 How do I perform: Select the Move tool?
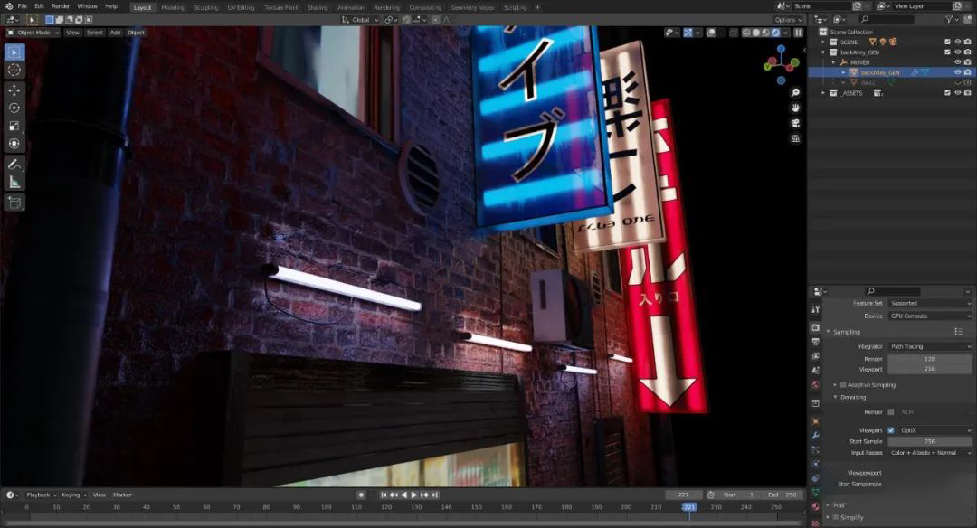coord(14,90)
